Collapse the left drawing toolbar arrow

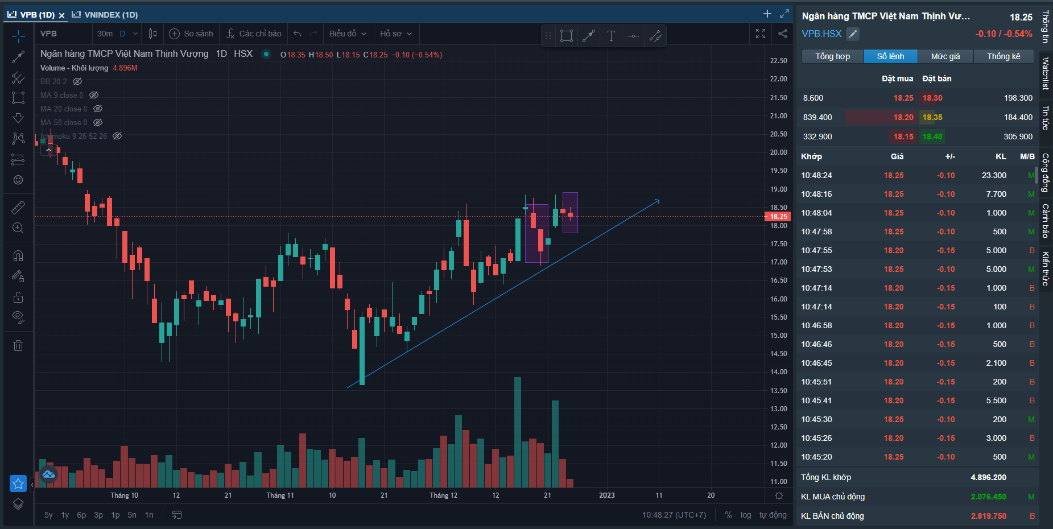point(32,484)
